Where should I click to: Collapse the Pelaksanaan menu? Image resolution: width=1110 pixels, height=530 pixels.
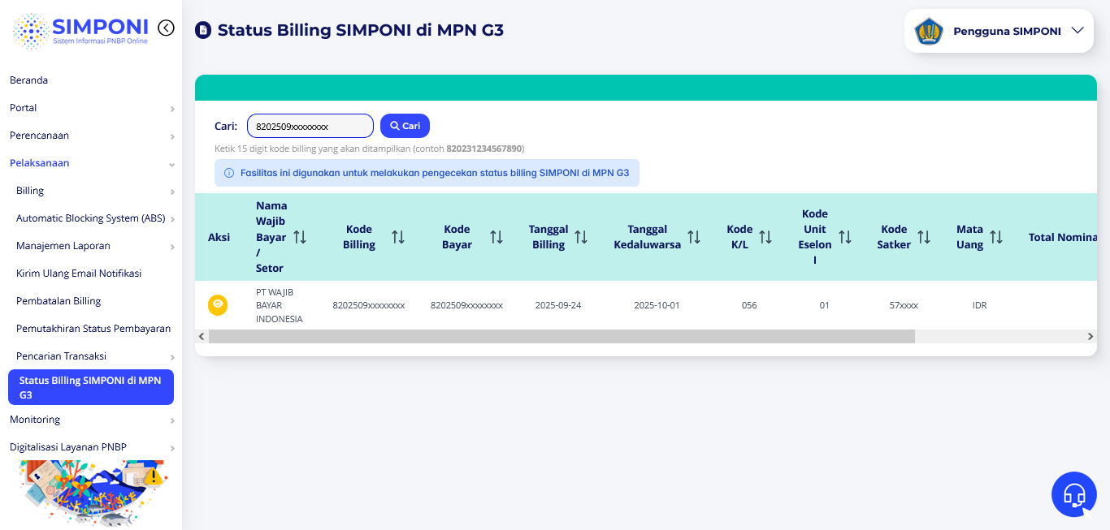pos(91,163)
